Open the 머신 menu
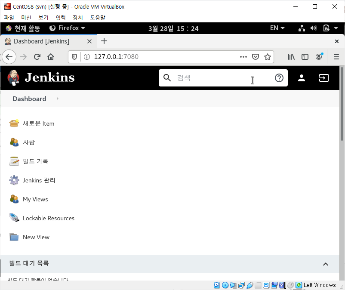The height and width of the screenshot is (290, 345). (26, 18)
